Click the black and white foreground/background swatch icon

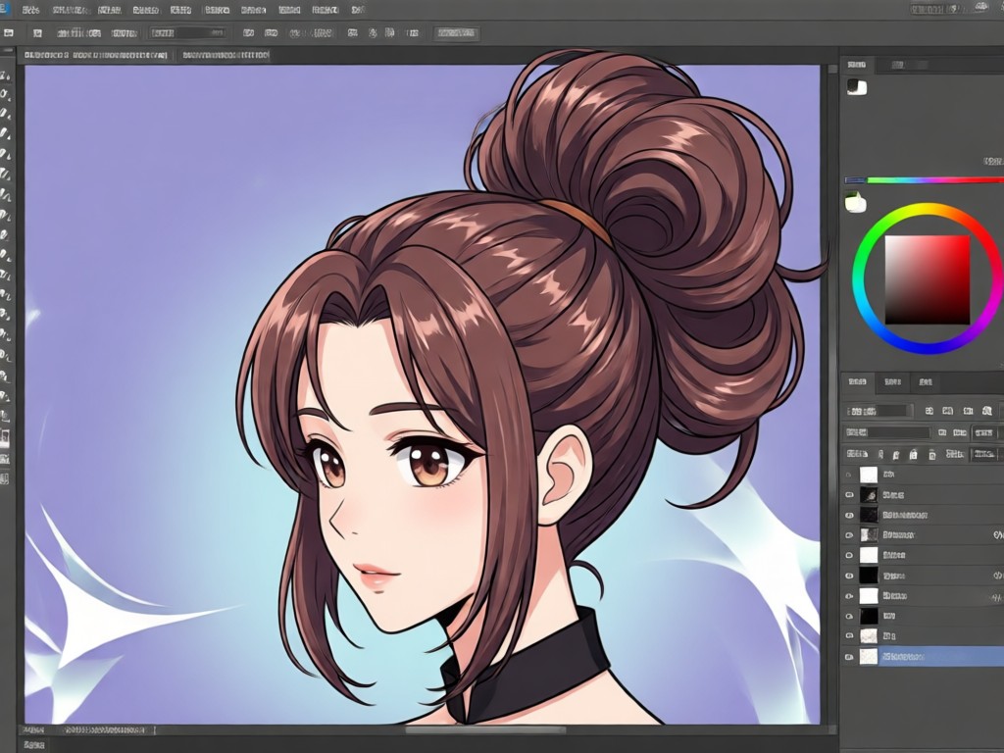pos(857,87)
